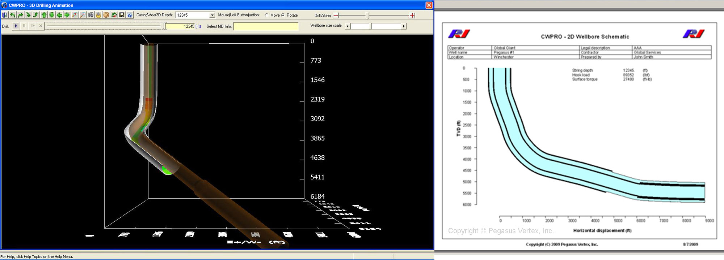Screen dimensions: 724x260
Task: Click the green left arrow icon
Action: tap(59, 15)
